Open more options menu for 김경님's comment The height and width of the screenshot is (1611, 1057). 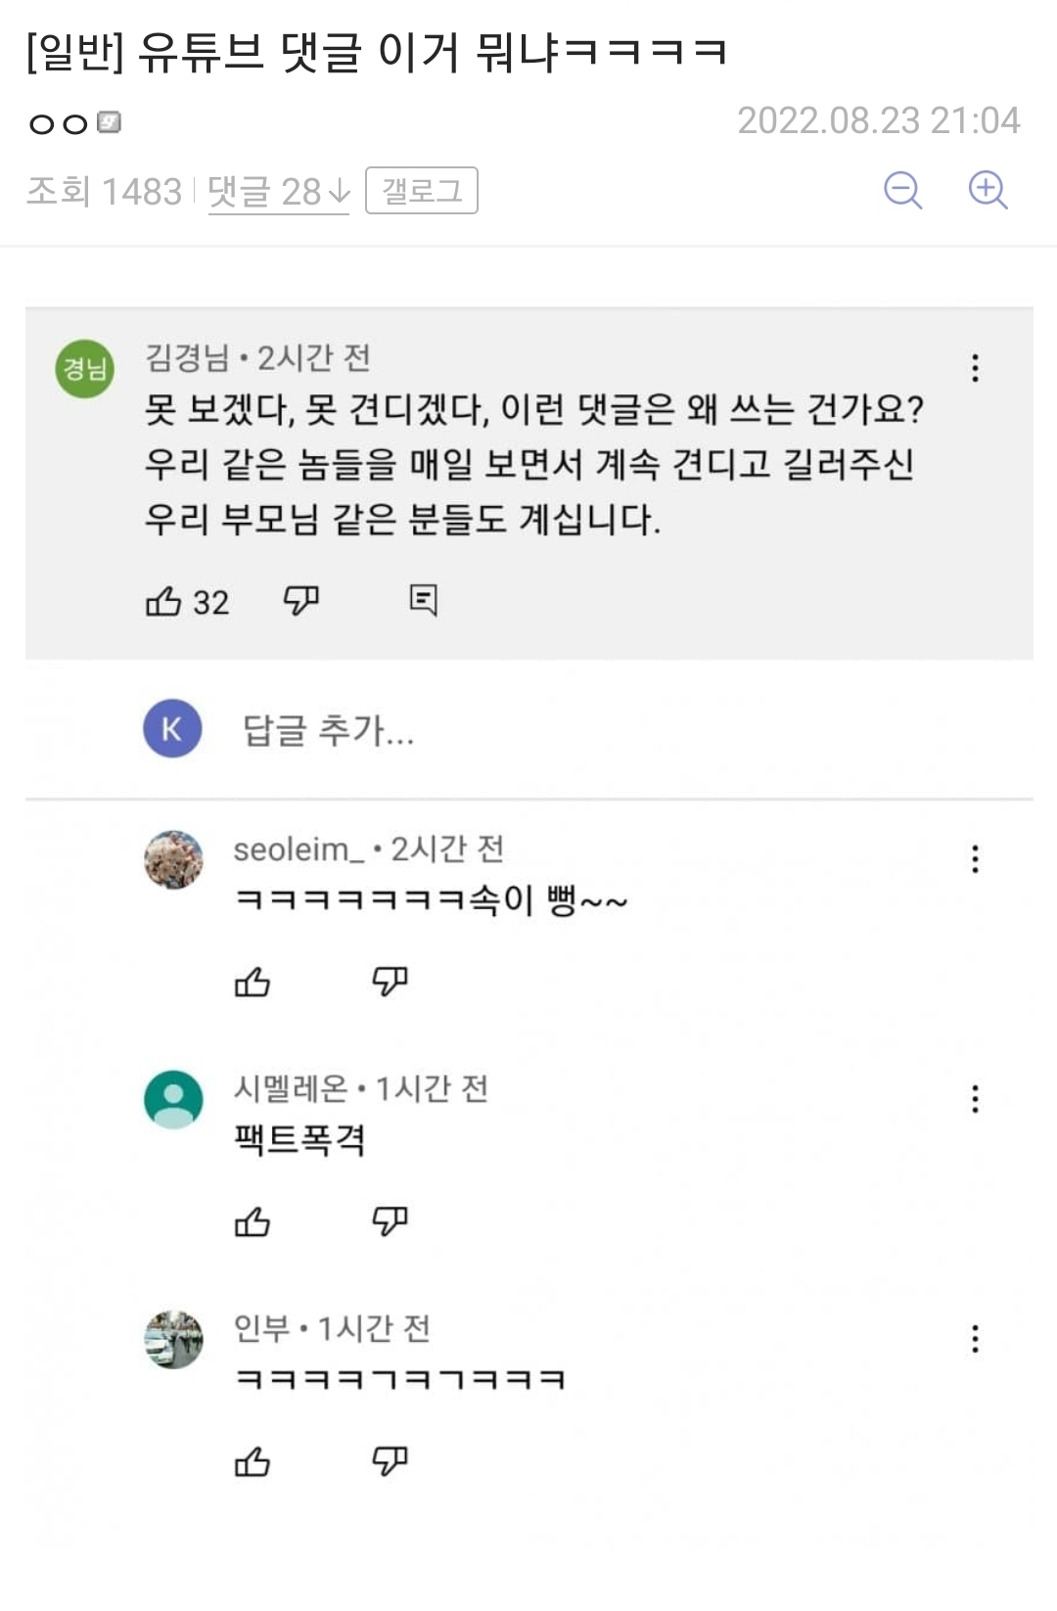click(x=975, y=368)
